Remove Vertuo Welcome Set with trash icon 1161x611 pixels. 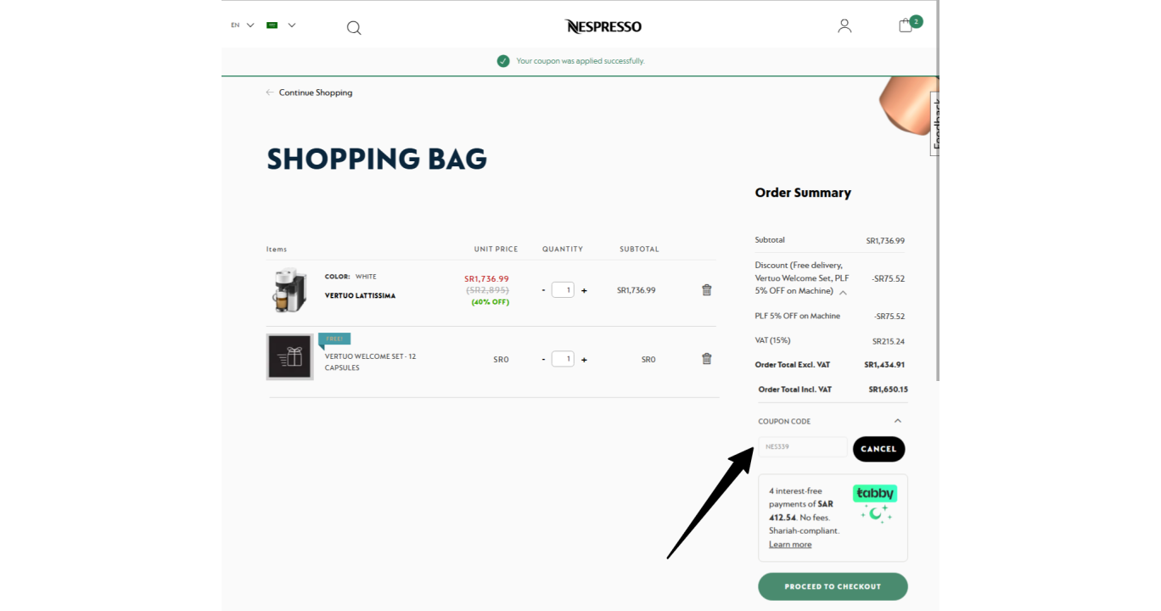[707, 359]
